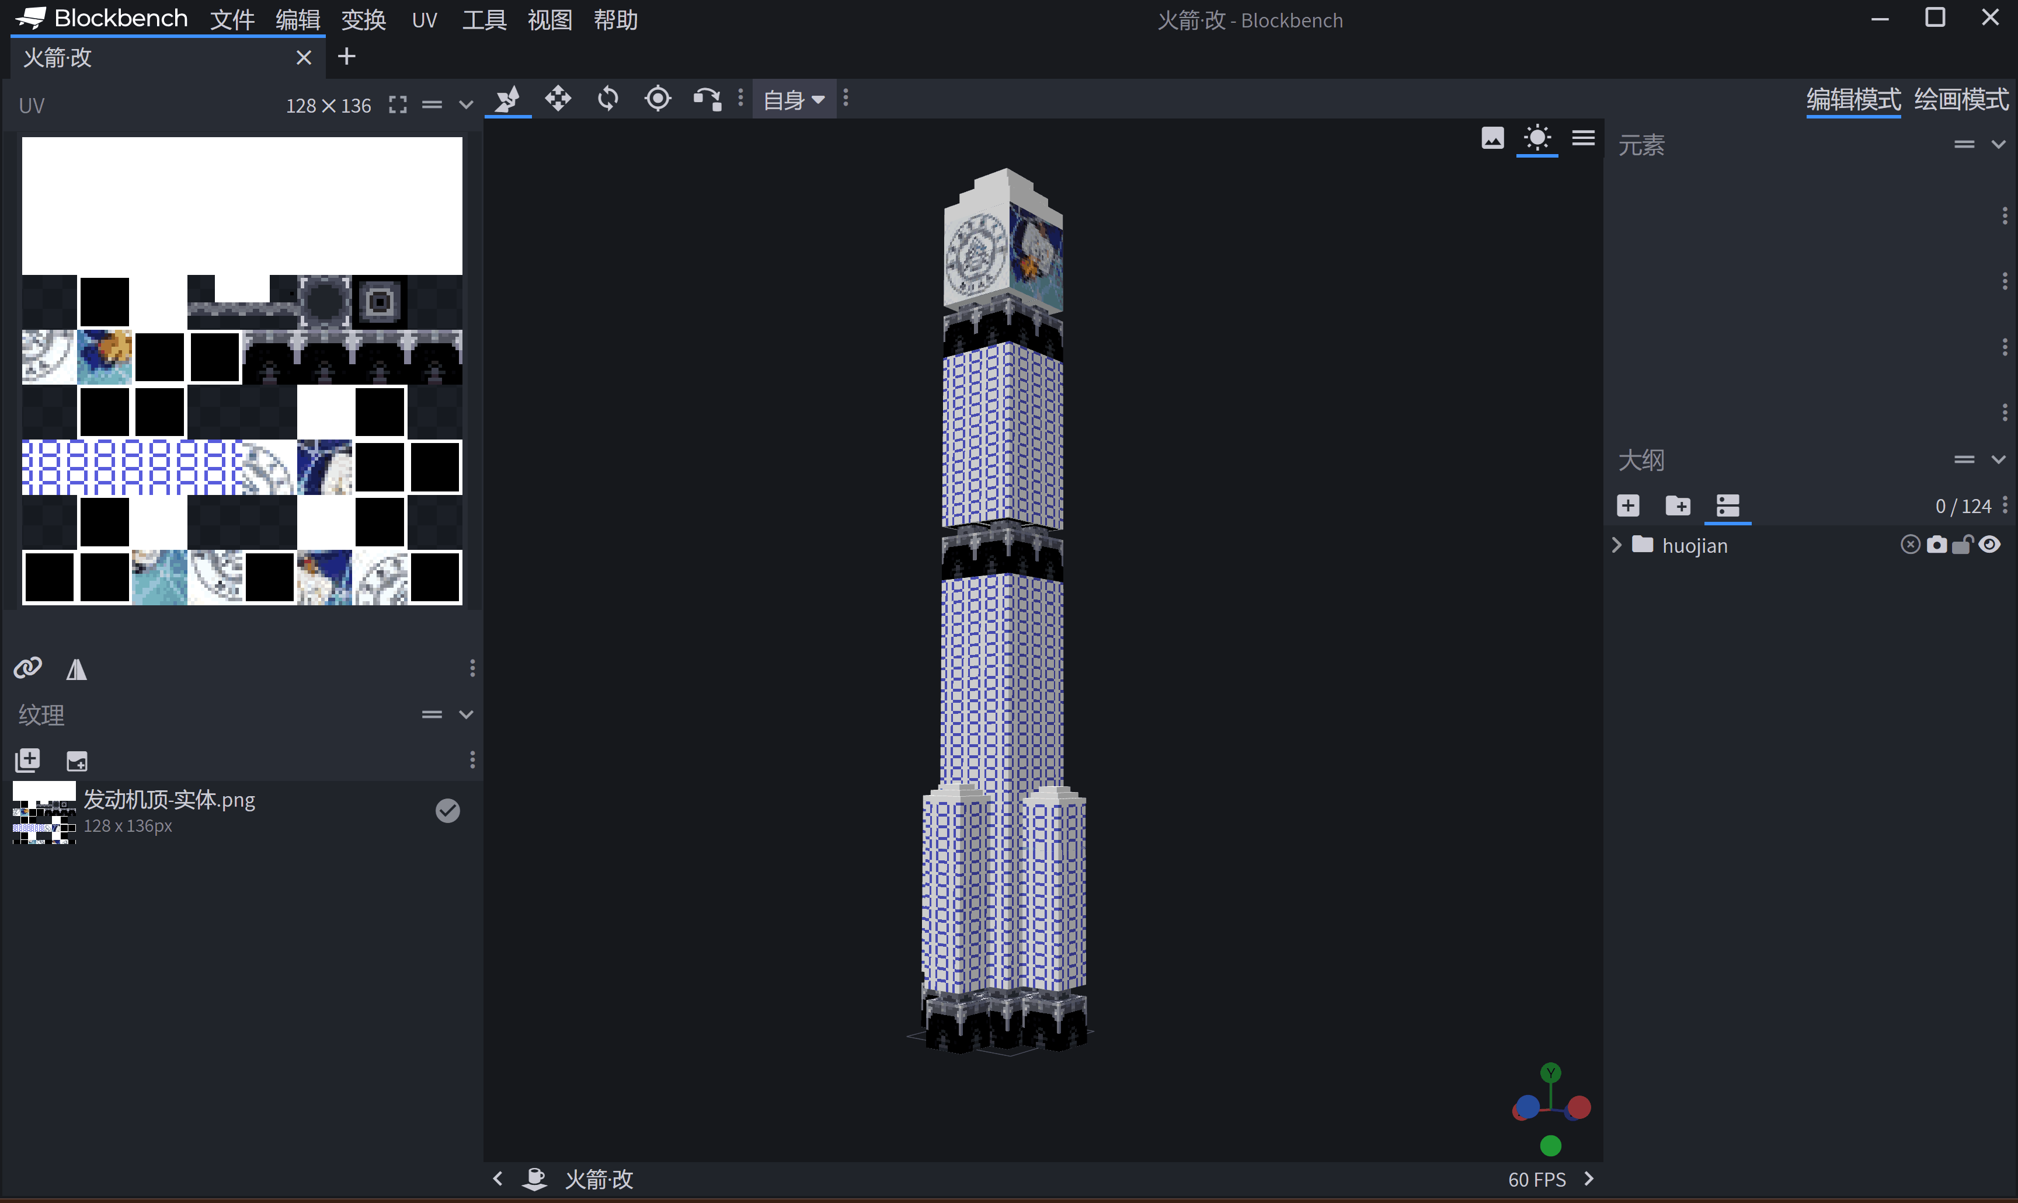Click the red X axis gizmo ball

(1578, 1107)
